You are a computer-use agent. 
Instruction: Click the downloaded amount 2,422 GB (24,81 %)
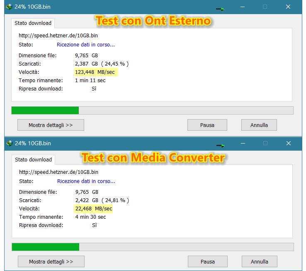click(102, 200)
